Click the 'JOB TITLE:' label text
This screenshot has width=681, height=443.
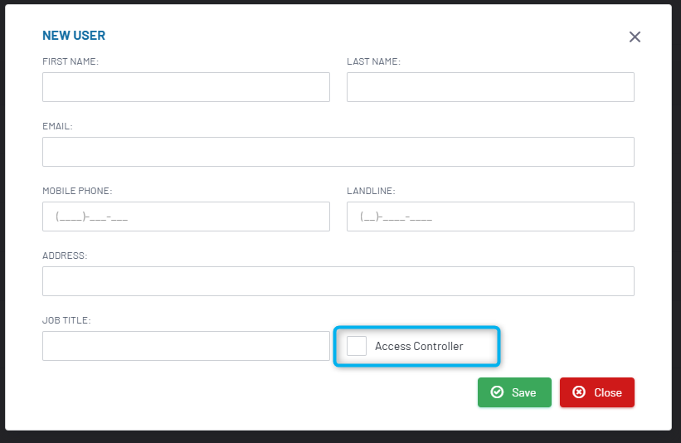(66, 320)
